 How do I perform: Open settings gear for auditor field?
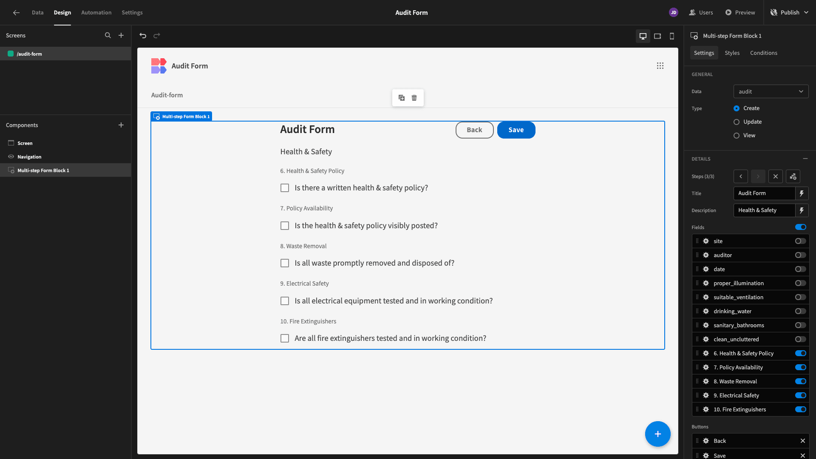[706, 255]
